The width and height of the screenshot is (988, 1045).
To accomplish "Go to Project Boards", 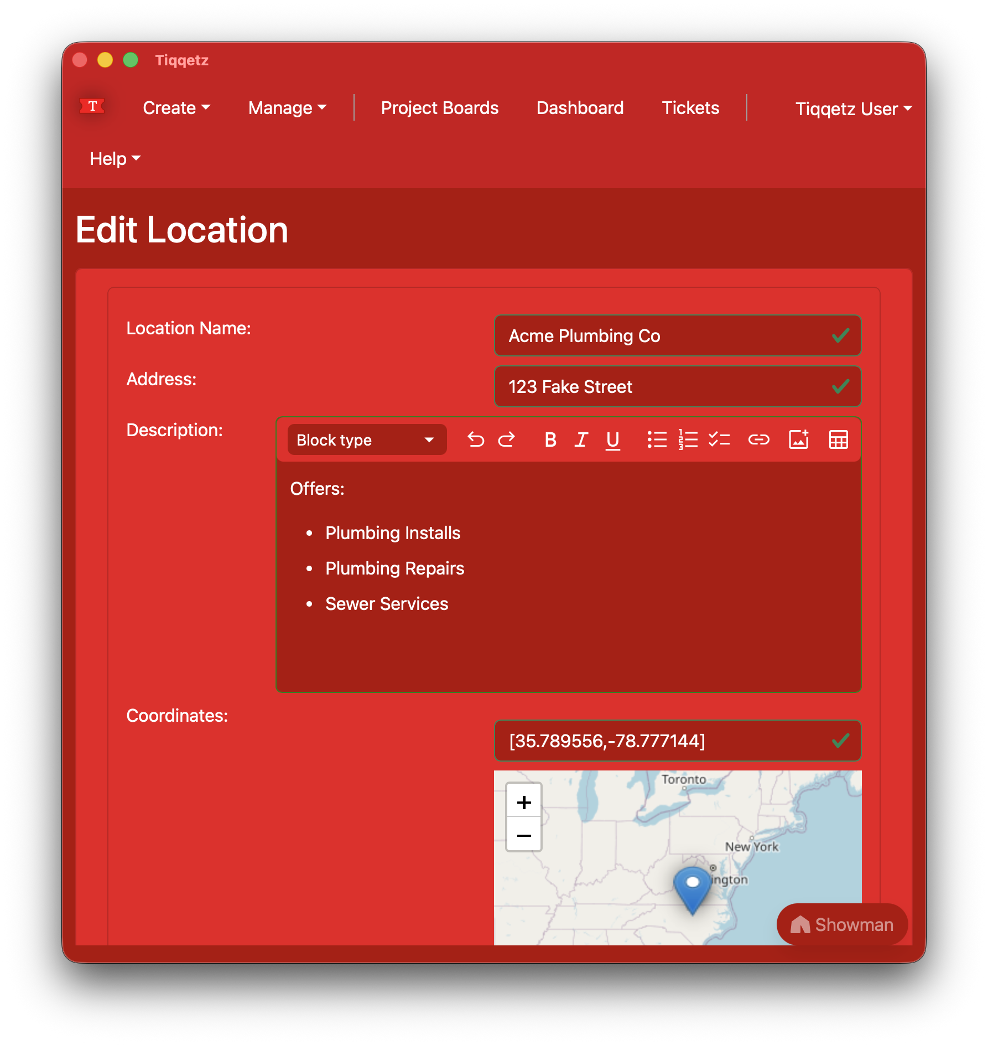I will (439, 108).
